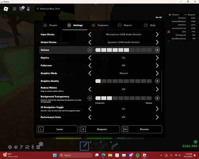Toggle Haptics with its left arrow
199x159 pixels.
tap(90, 58)
